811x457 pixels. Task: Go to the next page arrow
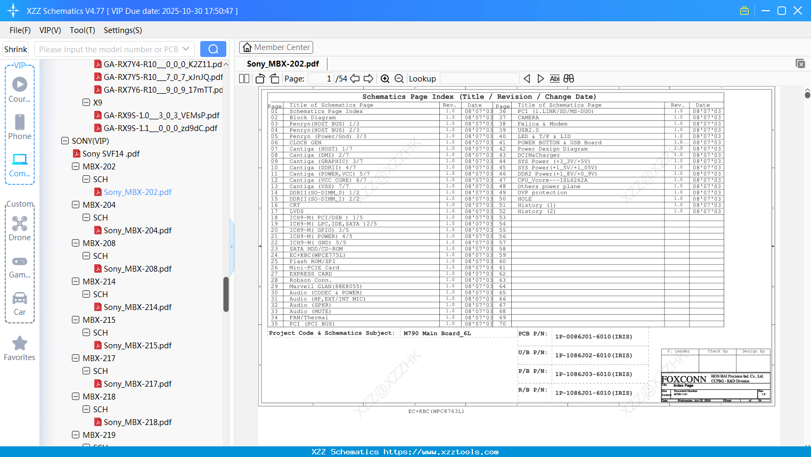[368, 79]
